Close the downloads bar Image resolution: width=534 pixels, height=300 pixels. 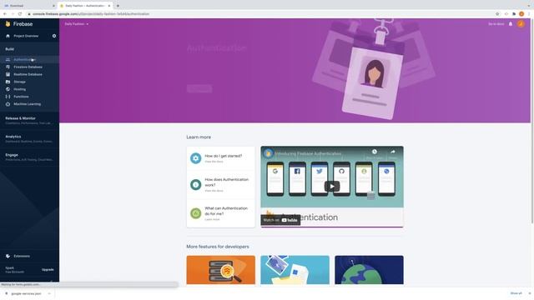click(x=530, y=293)
